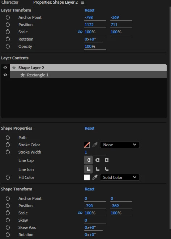Viewport: 171px width, 239px height.
Task: Select the round cap Line Cap icon
Action: click(x=98, y=160)
